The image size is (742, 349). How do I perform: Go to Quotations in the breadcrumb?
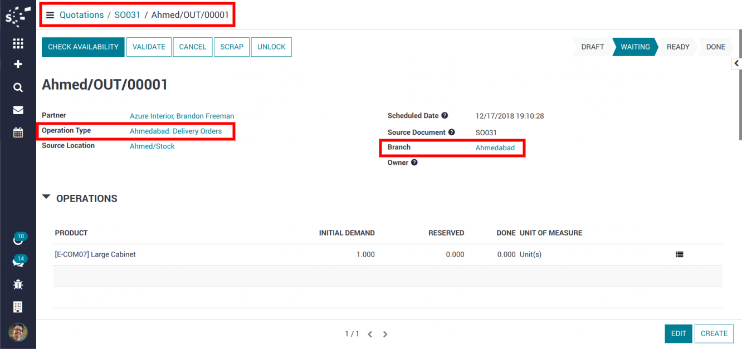[82, 15]
